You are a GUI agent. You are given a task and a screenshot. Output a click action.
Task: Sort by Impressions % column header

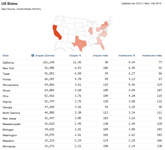point(127,56)
